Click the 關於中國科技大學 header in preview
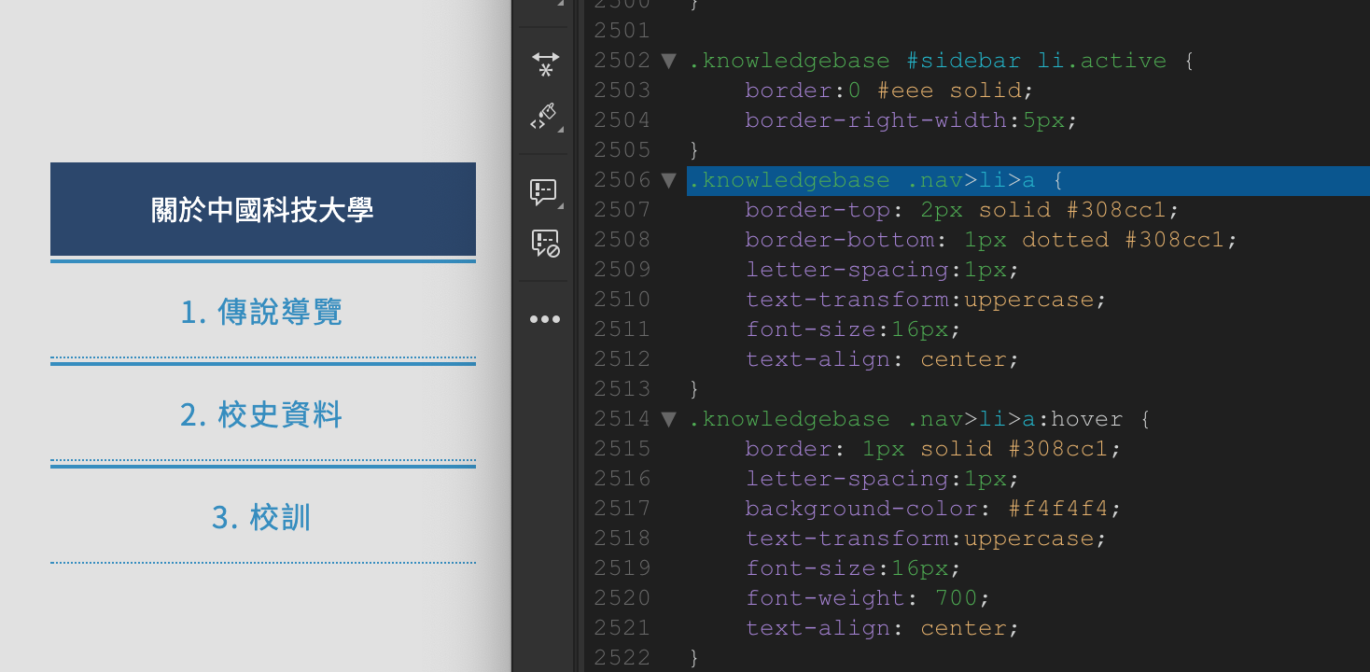 click(x=262, y=209)
